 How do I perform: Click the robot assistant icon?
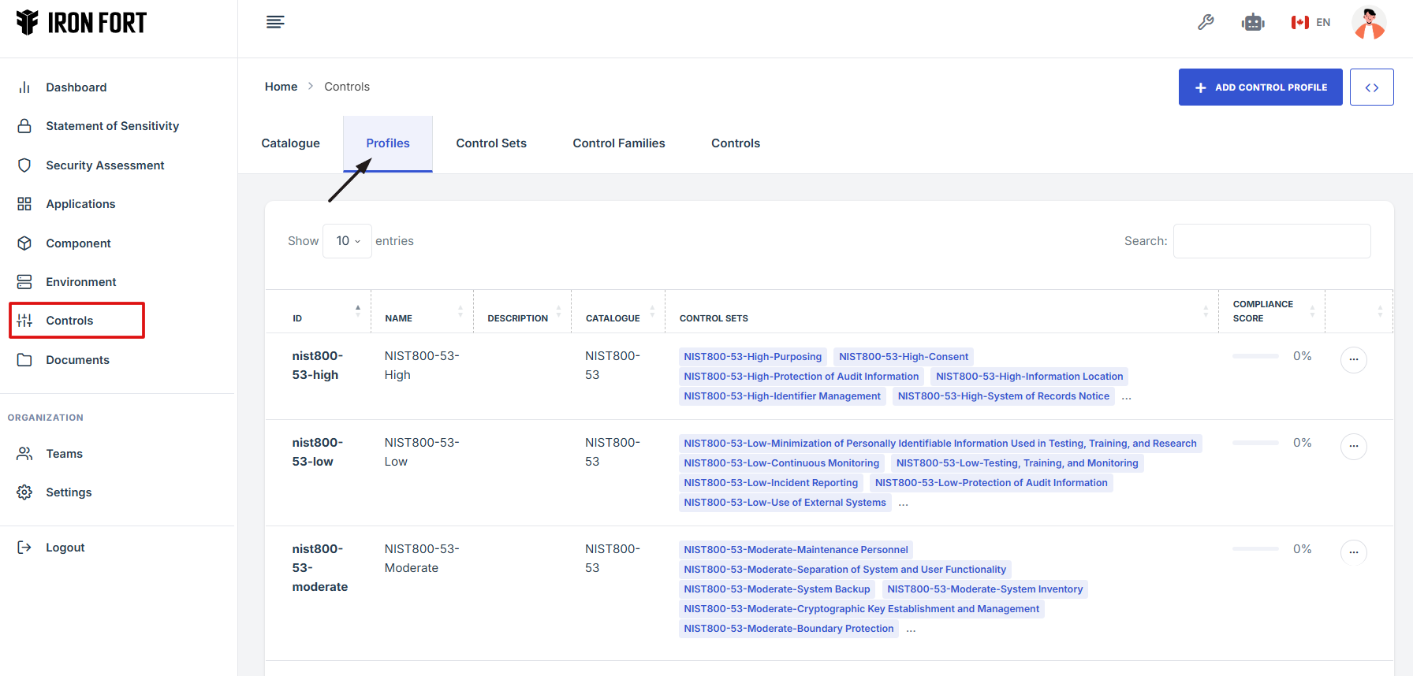1252,23
